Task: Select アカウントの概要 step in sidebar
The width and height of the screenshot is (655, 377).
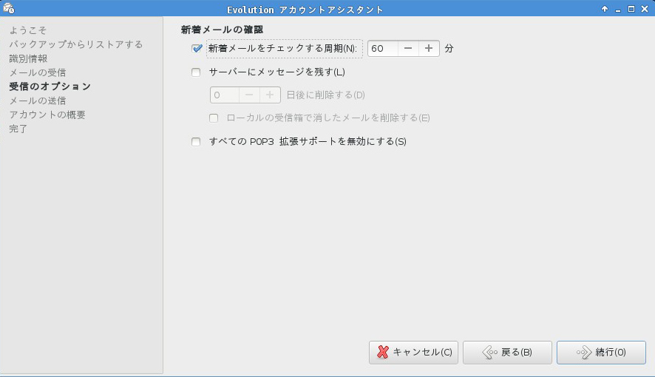Action: tap(47, 115)
